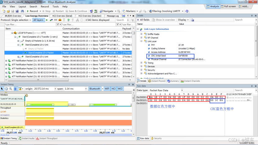Open the Record button dropdown arrow

pos(40,11)
